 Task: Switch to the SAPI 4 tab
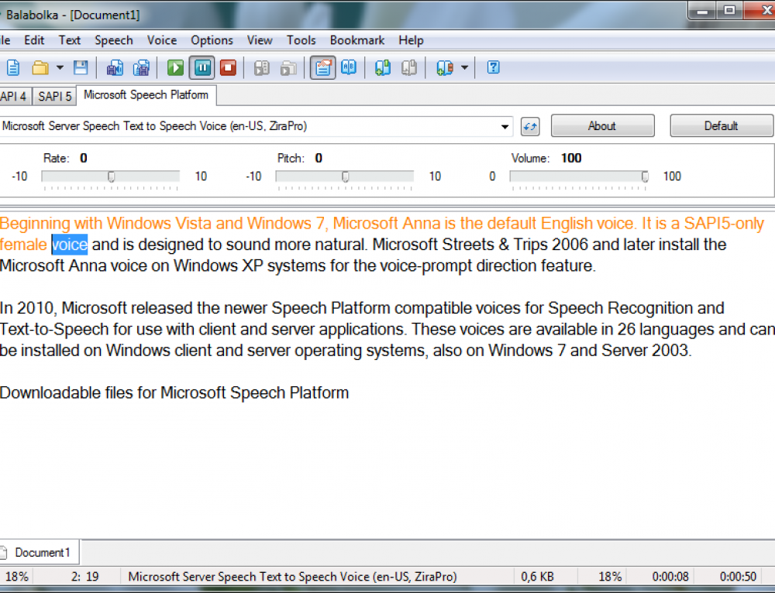pos(14,96)
